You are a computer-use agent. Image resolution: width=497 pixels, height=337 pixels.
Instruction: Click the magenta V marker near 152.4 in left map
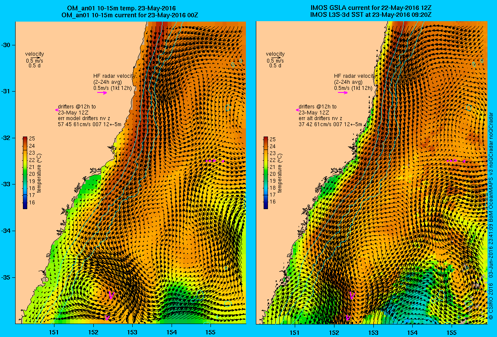(111, 295)
